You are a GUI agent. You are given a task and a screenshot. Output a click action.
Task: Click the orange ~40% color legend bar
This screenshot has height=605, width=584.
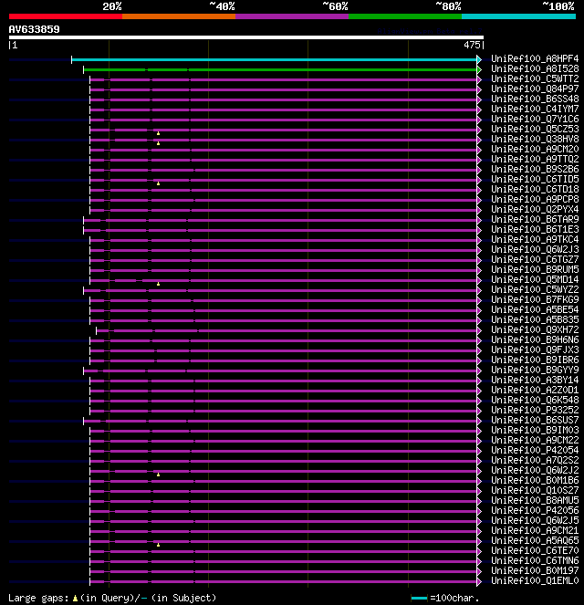pyautogui.click(x=179, y=16)
